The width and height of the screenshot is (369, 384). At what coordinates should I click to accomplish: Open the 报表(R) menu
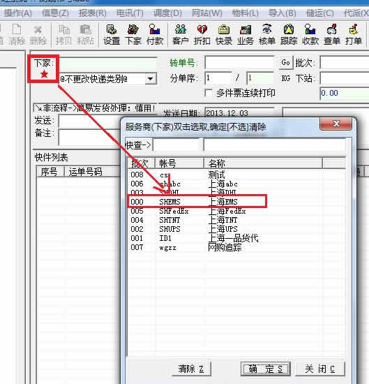93,13
